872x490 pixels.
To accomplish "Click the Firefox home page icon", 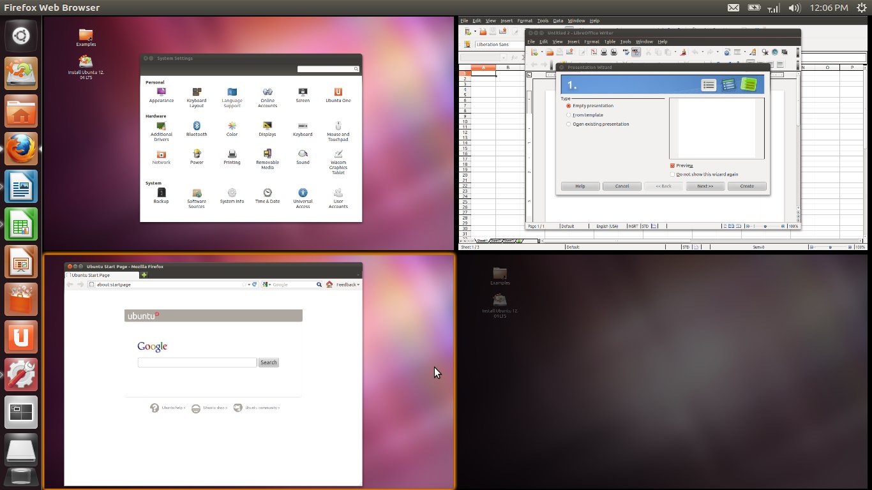I will point(329,285).
